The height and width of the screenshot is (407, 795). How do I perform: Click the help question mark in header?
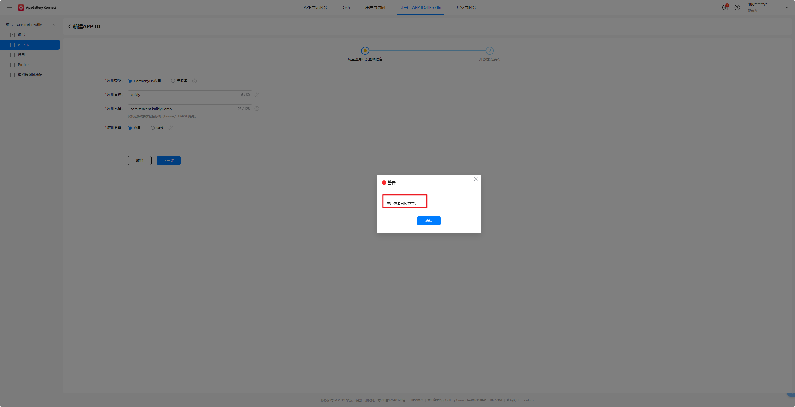[x=737, y=7]
